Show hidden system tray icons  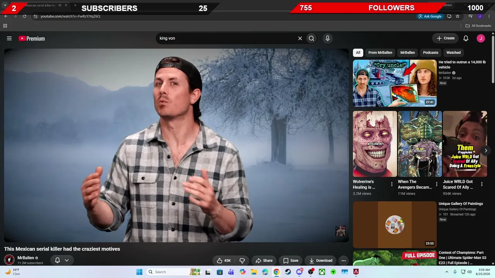[x=447, y=272]
